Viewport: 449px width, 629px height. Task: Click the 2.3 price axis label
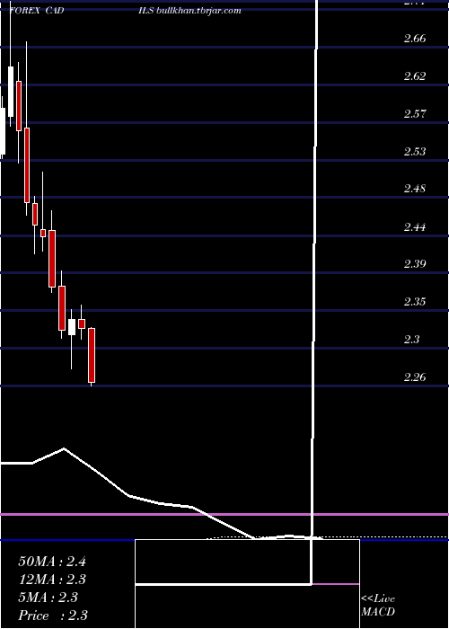click(411, 340)
